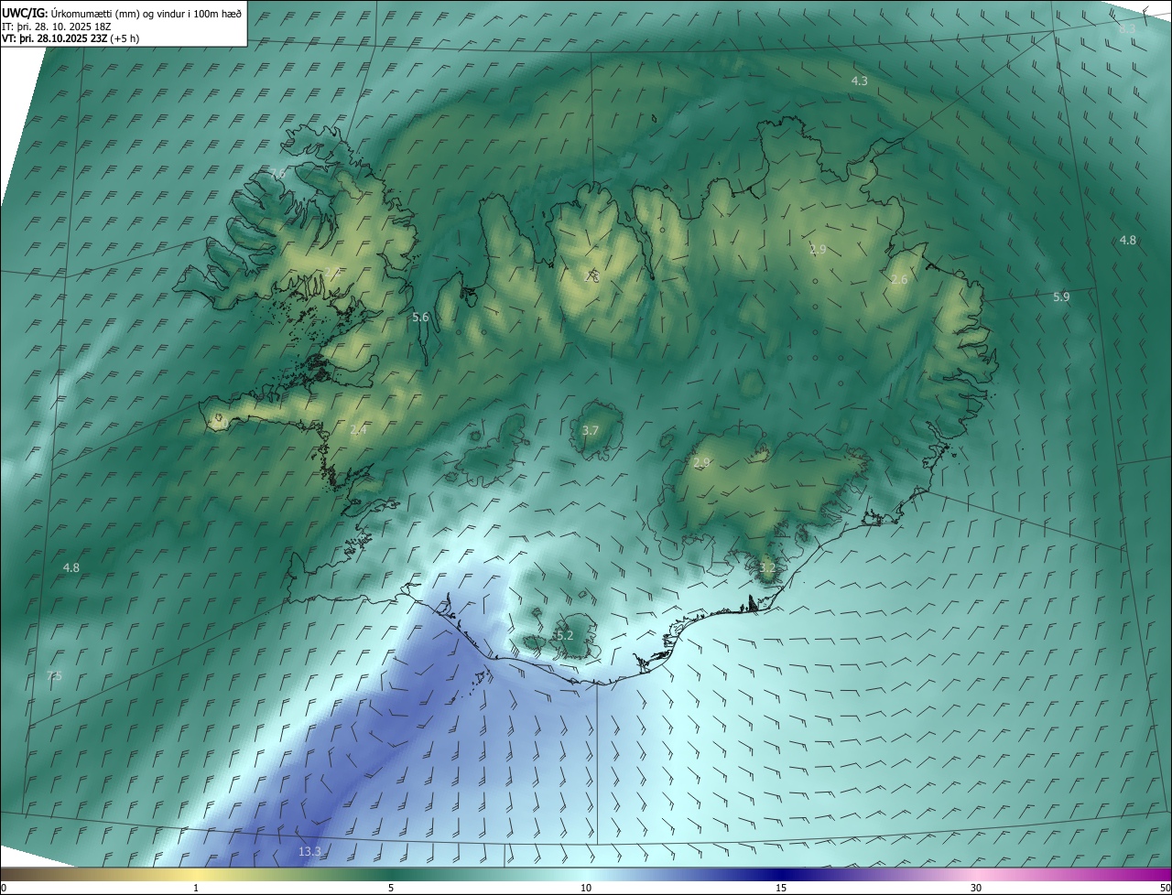Viewport: 1172px width, 895px height.
Task: Click the 13.3 precipitable water maximum label
Action: (310, 852)
